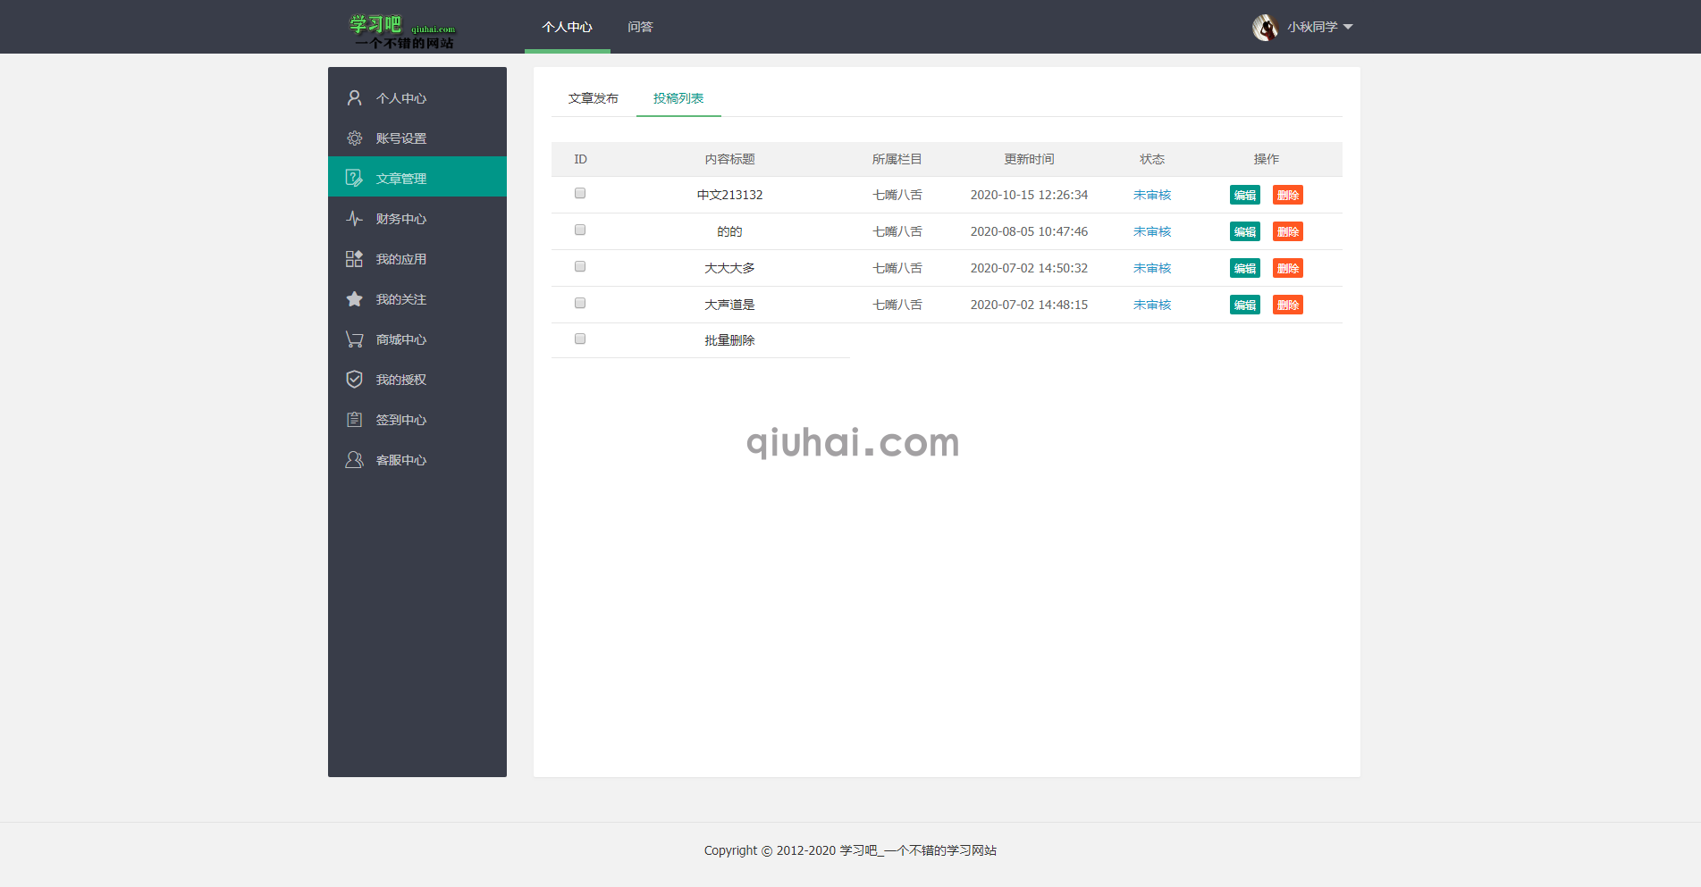This screenshot has width=1701, height=887.
Task: Click 删除 for article 中文213132
Action: pos(1287,194)
